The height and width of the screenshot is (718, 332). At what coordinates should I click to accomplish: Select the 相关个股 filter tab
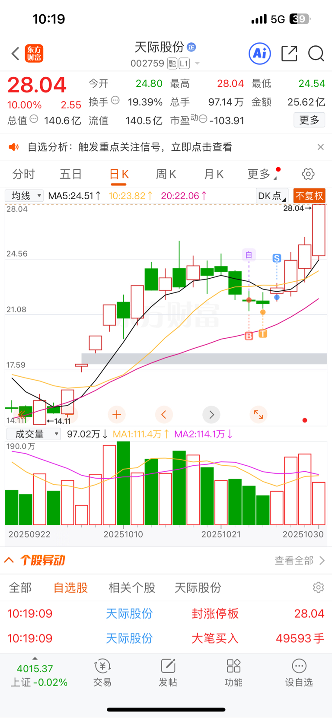(x=132, y=588)
